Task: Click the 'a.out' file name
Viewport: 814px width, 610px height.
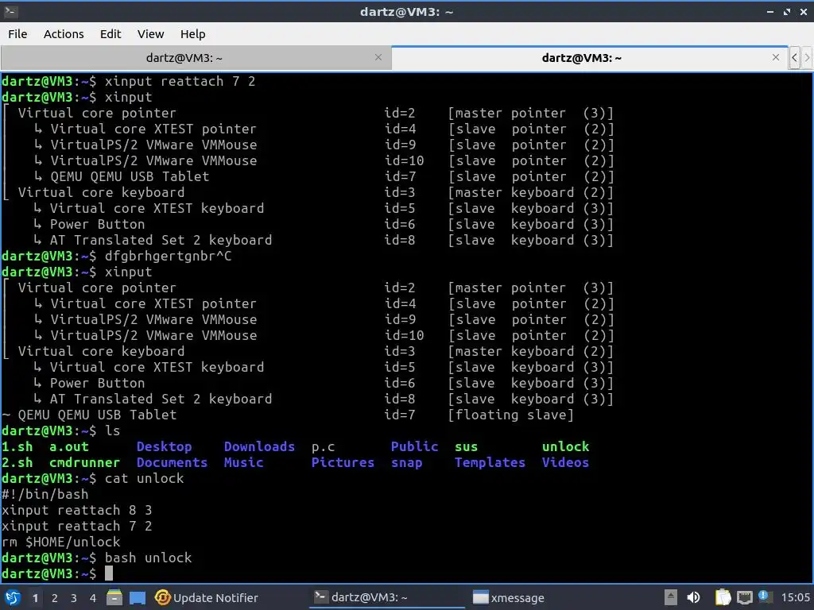Action: point(69,446)
